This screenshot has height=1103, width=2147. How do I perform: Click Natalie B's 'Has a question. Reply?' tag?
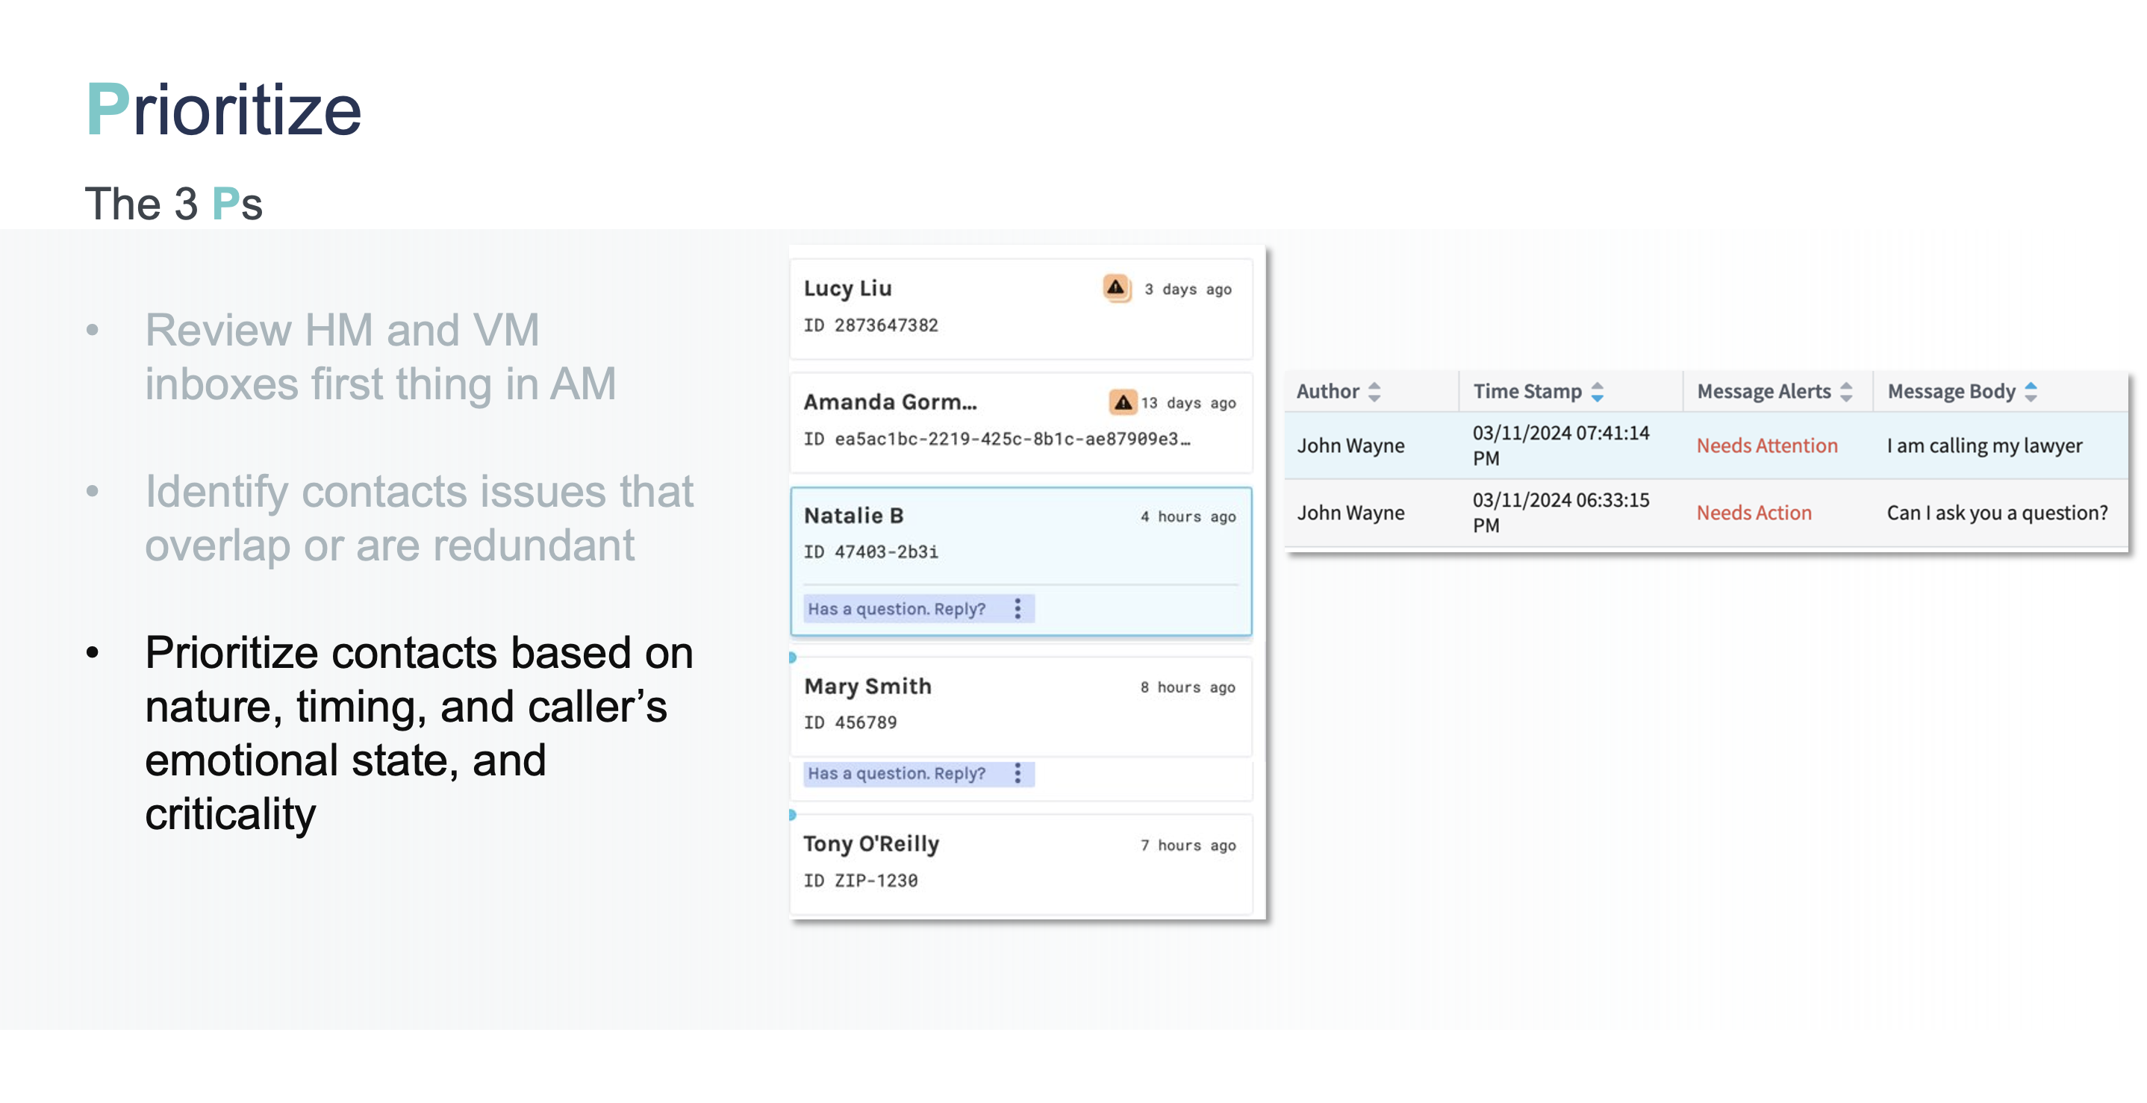point(897,609)
